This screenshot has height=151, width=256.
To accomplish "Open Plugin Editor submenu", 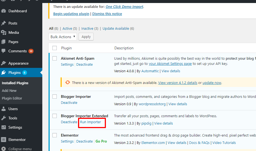I will click(12, 98).
